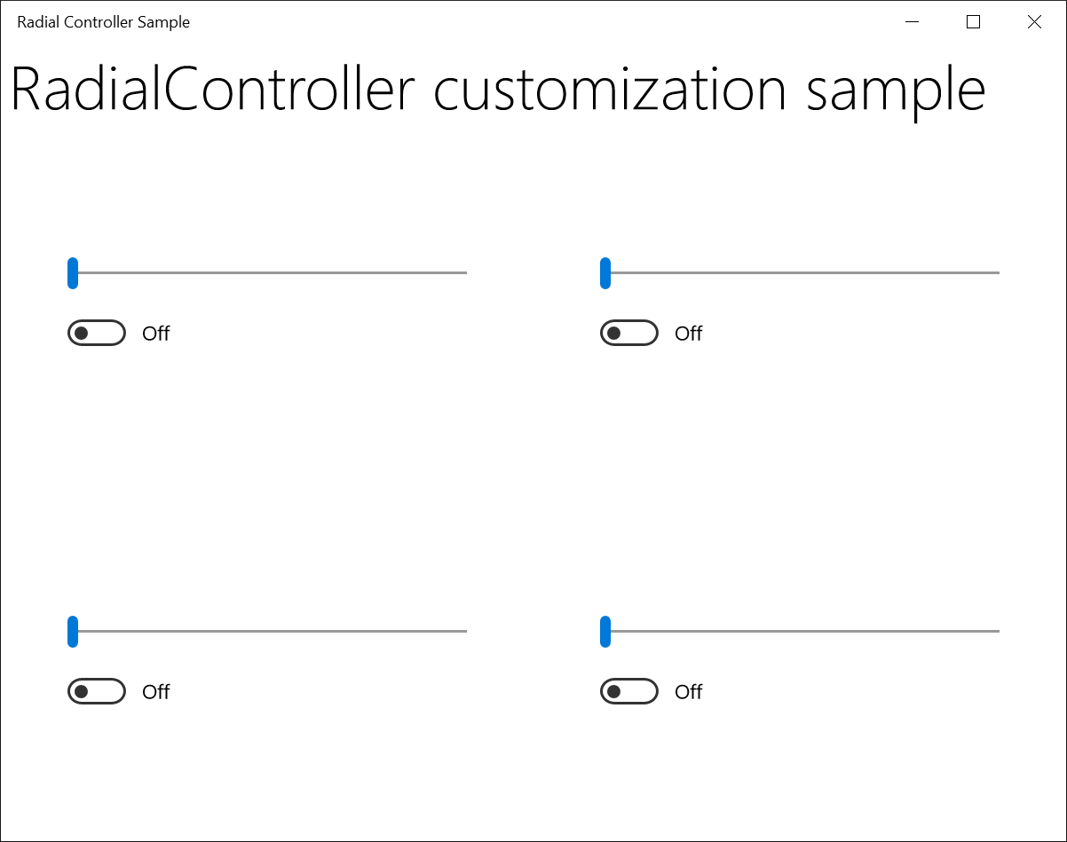
Task: Turn on the top-right Off switch
Action: tap(628, 333)
